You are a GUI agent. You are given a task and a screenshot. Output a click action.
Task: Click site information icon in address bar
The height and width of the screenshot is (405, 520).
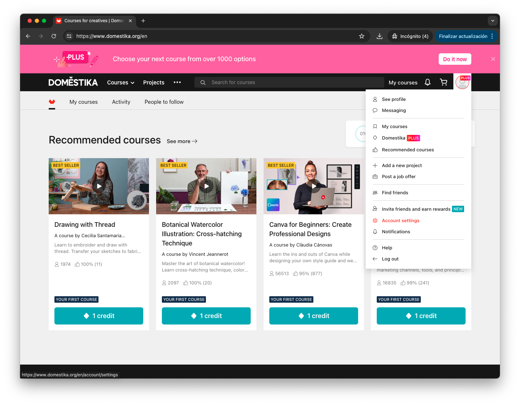point(69,36)
